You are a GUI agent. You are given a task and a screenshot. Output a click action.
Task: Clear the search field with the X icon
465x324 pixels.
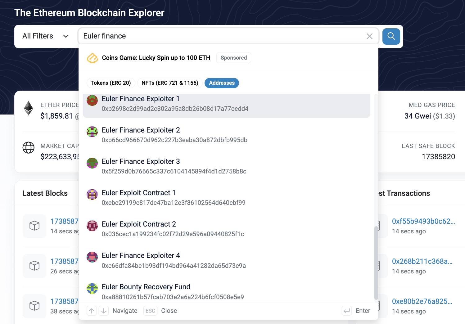[x=369, y=36]
